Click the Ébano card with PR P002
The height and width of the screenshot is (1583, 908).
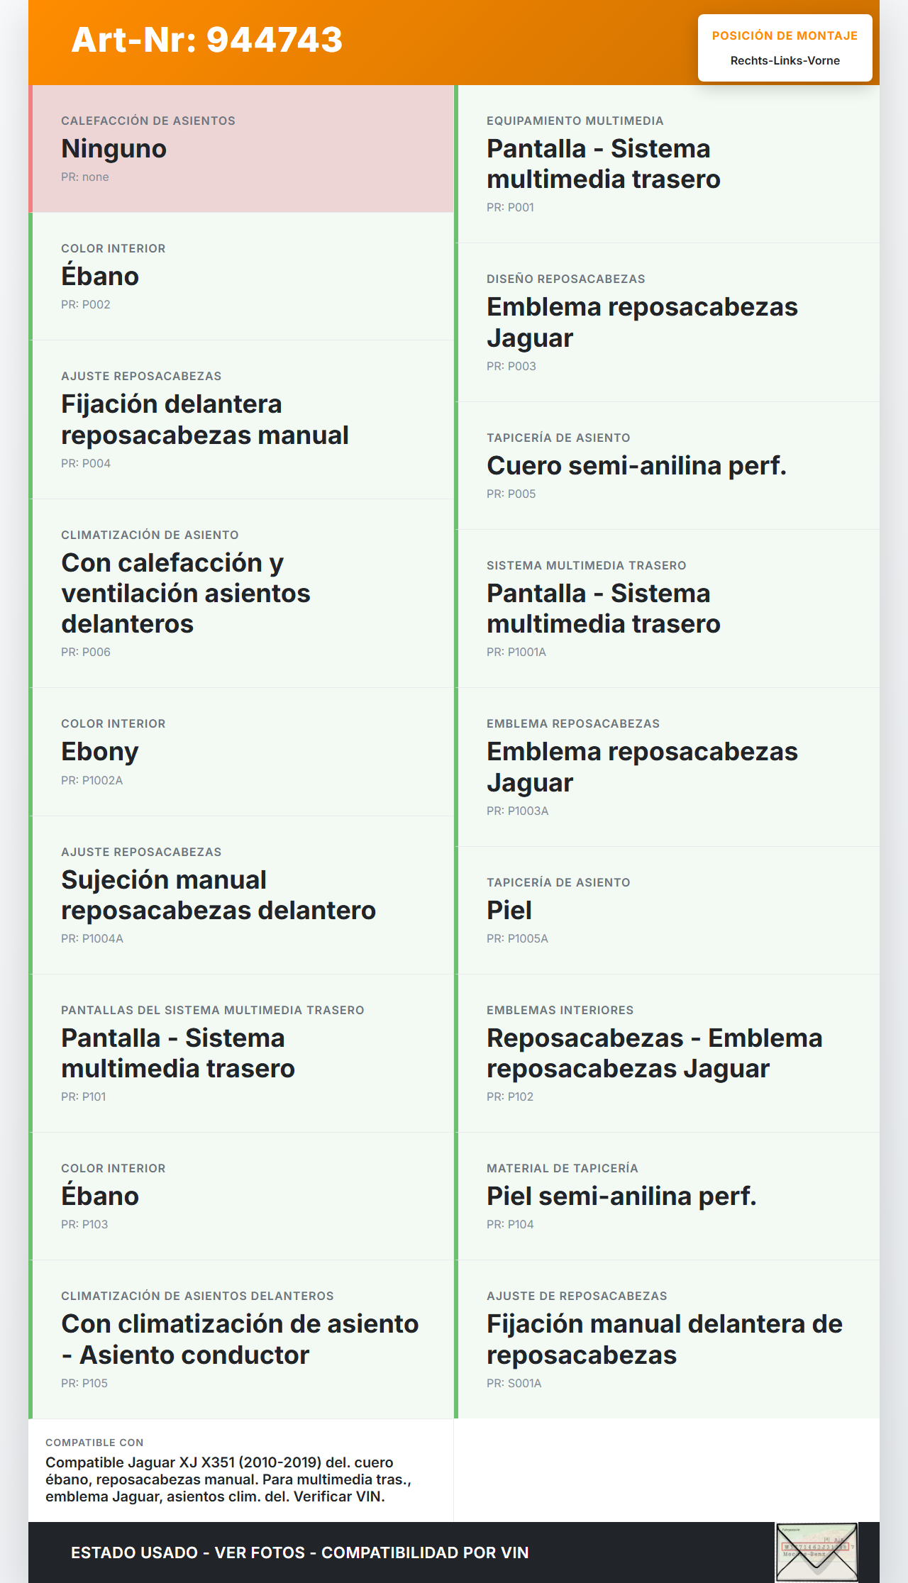pos(242,277)
